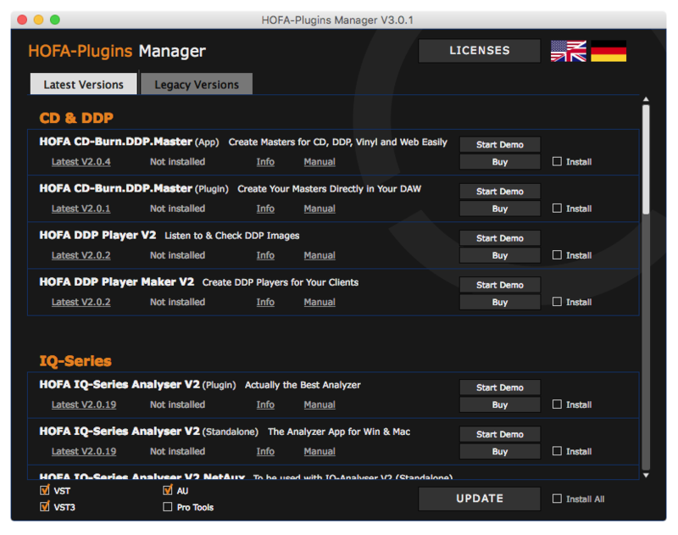
Task: Open Manual for CD-Burn.DDP.Master (App)
Action: point(320,162)
